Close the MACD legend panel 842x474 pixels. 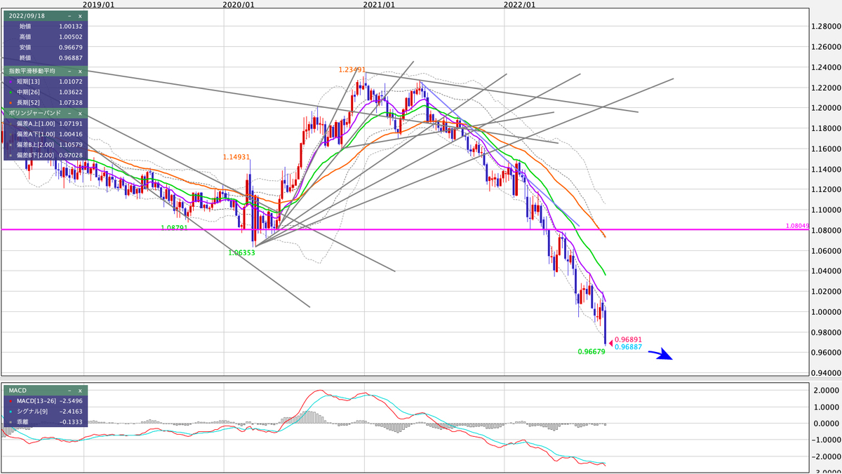(80, 391)
